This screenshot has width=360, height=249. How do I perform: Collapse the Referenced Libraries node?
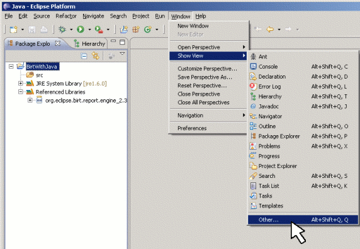(21, 92)
